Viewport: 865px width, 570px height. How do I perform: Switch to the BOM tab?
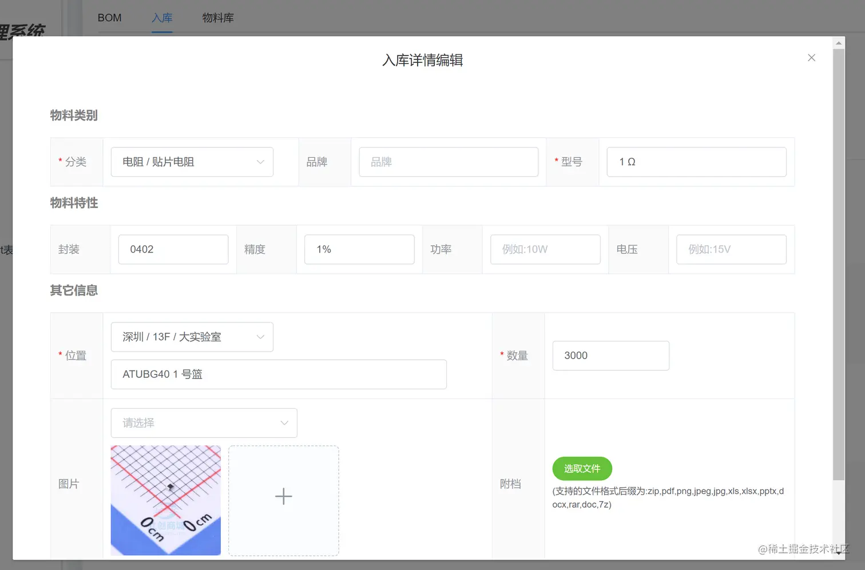click(x=109, y=18)
